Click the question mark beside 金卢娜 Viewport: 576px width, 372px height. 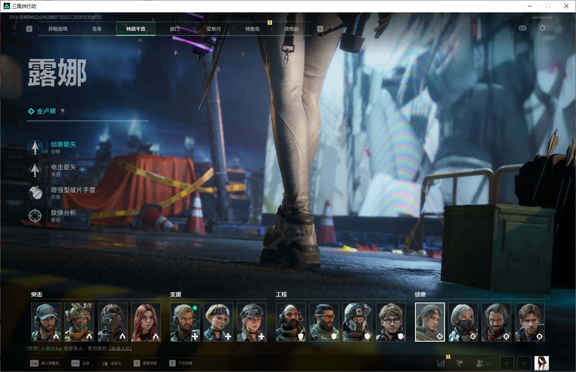pyautogui.click(x=62, y=111)
